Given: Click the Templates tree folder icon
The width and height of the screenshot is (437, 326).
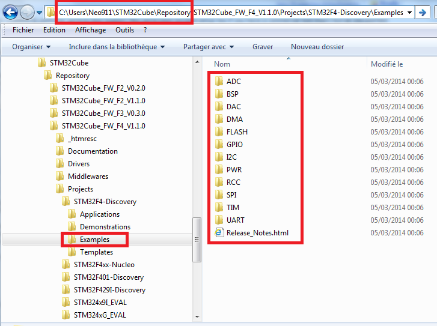Looking at the screenshot, I should click(x=72, y=252).
